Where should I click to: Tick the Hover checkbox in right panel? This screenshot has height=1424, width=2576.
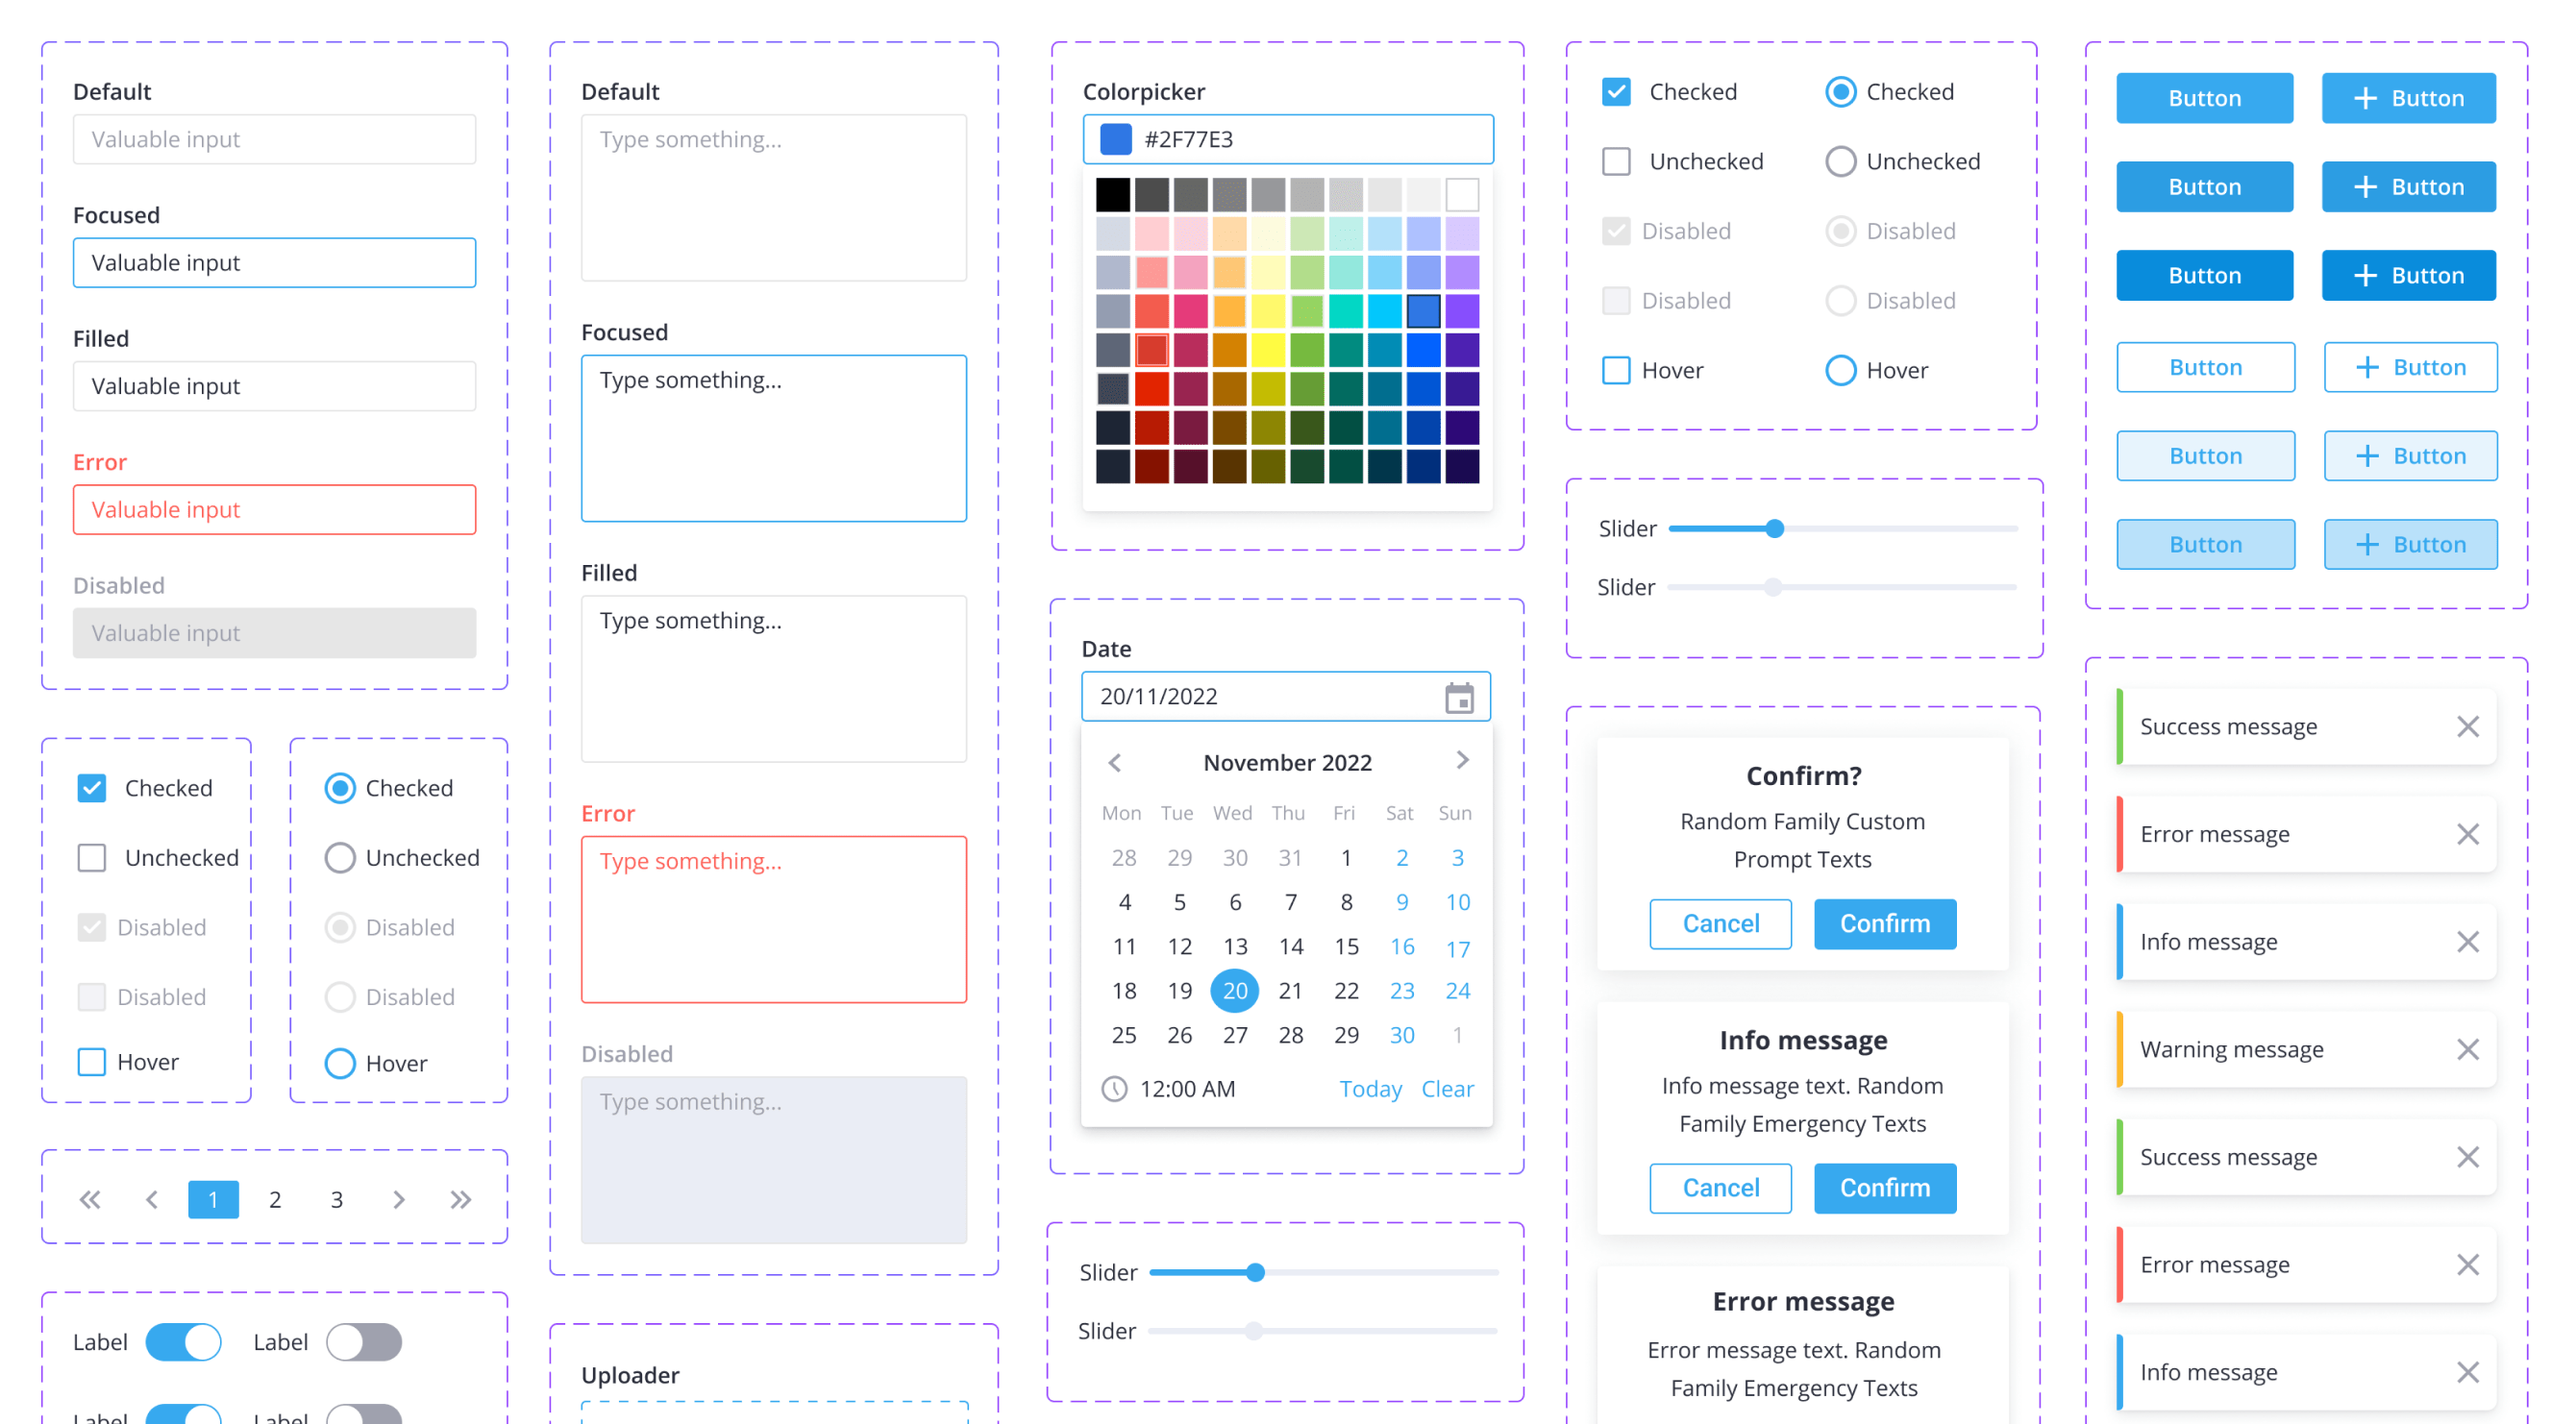[x=1616, y=370]
